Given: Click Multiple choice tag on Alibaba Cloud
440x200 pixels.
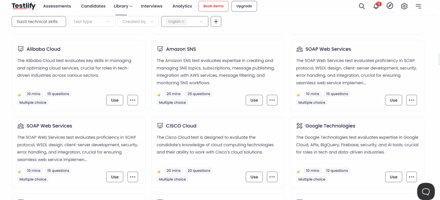Looking at the screenshot, I should 33,103.
